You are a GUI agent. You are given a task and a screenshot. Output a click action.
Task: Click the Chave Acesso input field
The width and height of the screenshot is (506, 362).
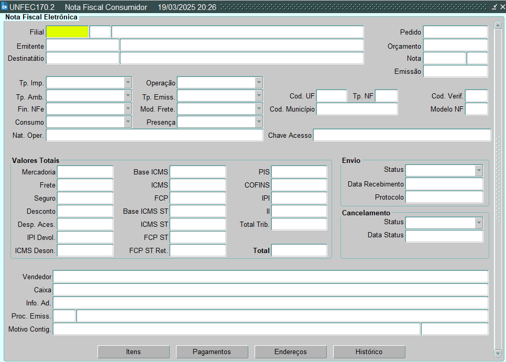coord(401,135)
